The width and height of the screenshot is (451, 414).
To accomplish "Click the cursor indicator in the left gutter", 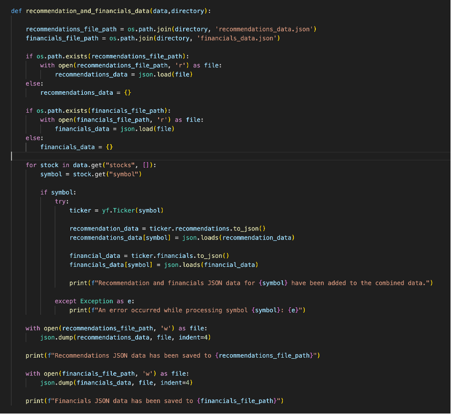I will tap(12, 156).
